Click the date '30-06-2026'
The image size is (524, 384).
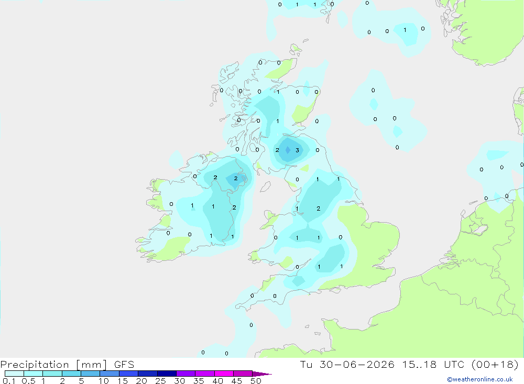click(x=357, y=364)
